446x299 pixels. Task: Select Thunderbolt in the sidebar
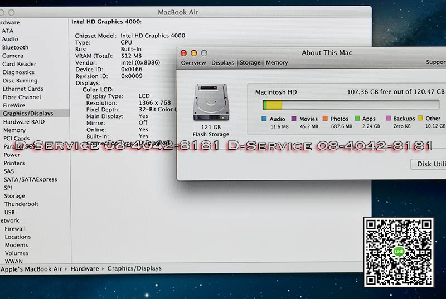click(21, 204)
